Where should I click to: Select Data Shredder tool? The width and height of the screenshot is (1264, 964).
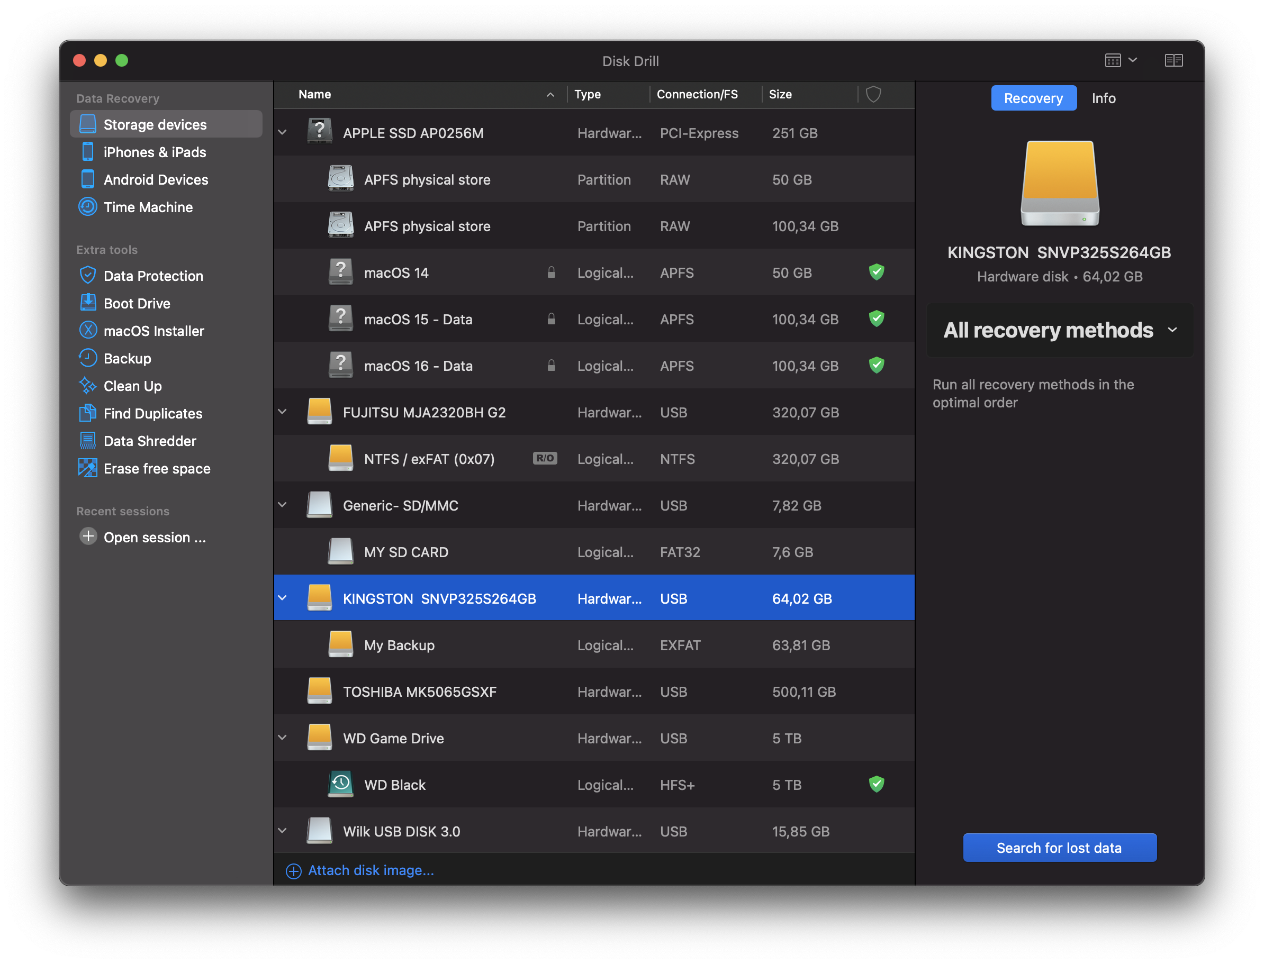point(149,441)
